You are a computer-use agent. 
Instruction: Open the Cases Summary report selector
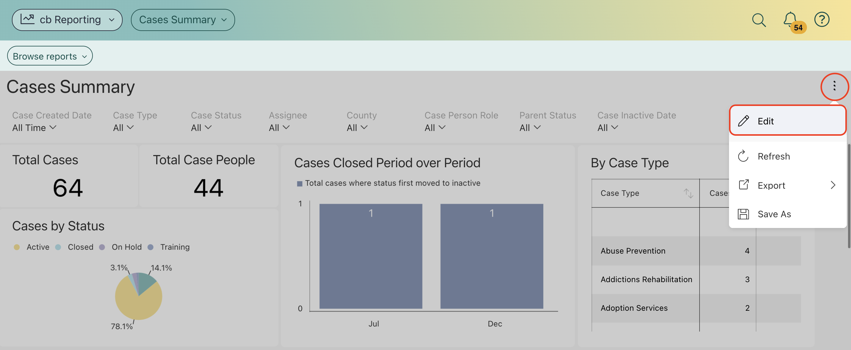pyautogui.click(x=183, y=20)
